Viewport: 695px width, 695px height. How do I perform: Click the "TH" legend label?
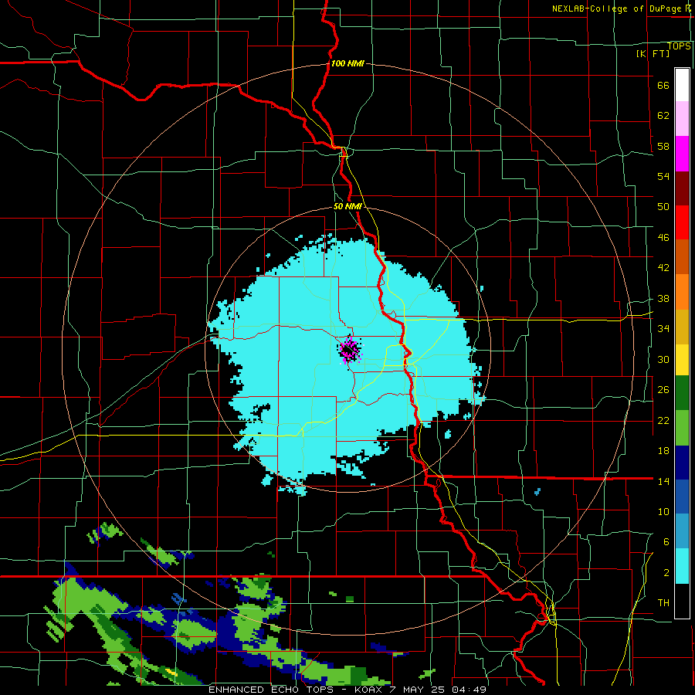click(x=663, y=603)
